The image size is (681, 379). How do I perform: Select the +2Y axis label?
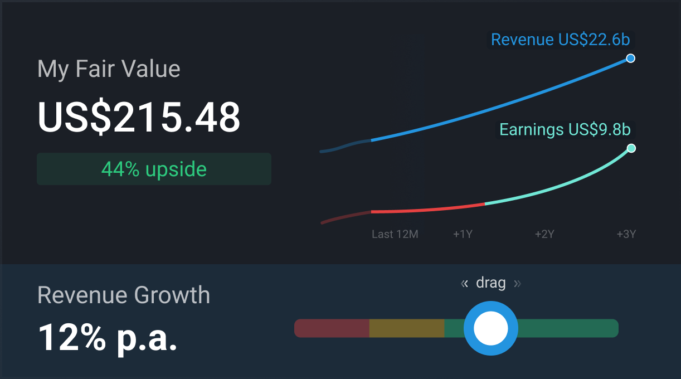pos(544,234)
